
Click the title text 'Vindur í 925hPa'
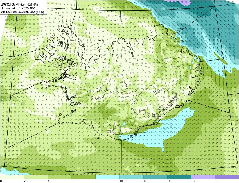pos(27,5)
